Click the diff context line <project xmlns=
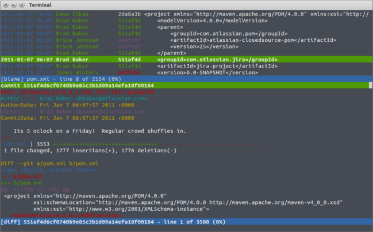 [85, 196]
